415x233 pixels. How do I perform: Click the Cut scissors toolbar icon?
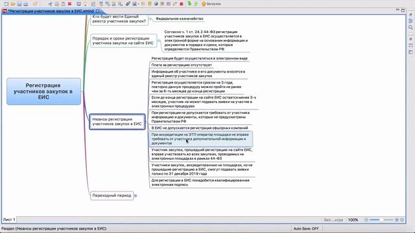point(51,4)
